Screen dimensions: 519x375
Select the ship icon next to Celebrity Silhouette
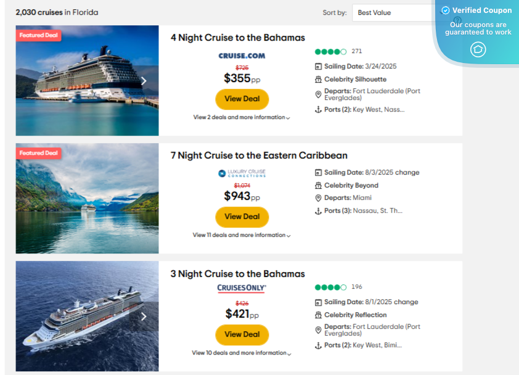pos(317,79)
